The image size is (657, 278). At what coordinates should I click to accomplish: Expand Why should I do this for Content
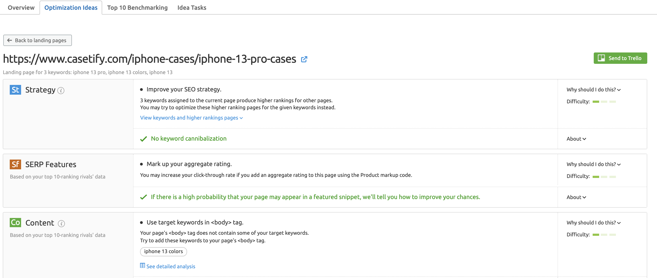(x=594, y=223)
